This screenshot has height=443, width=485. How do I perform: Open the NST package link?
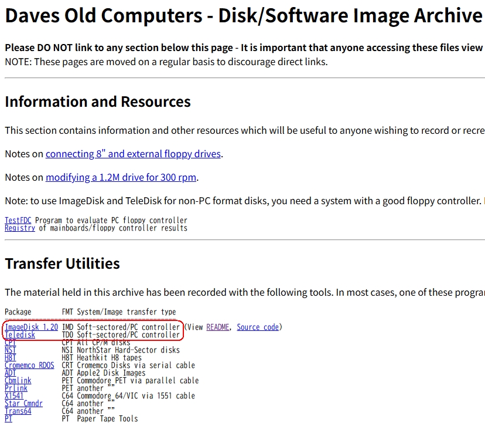(x=10, y=350)
